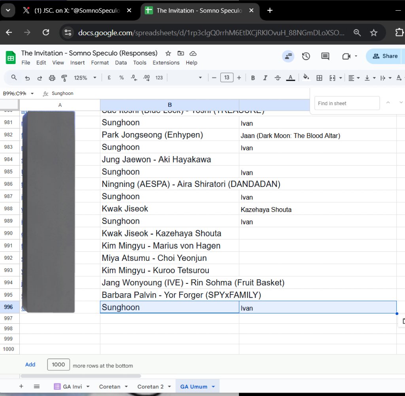Open the Borders tool
The width and height of the screenshot is (405, 396).
320,77
